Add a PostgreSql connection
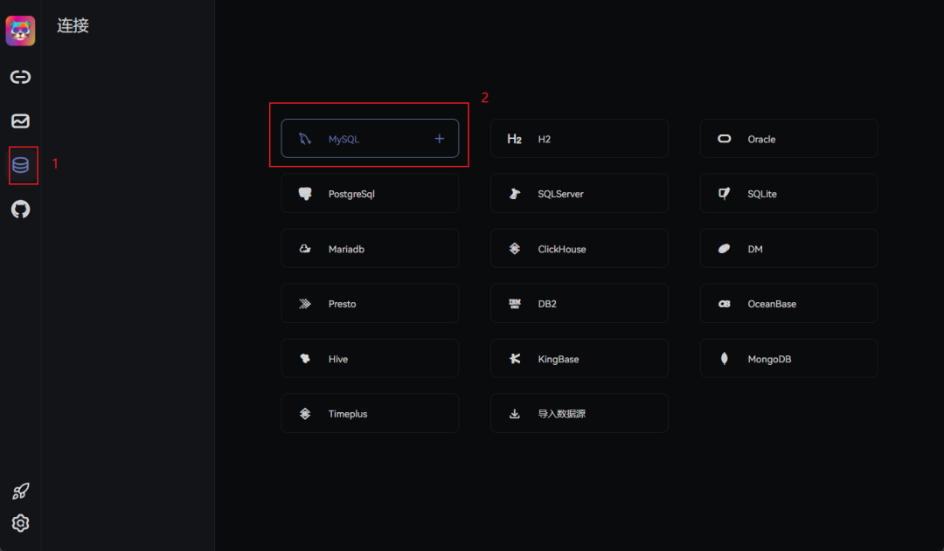Image resolution: width=944 pixels, height=551 pixels. [x=370, y=193]
